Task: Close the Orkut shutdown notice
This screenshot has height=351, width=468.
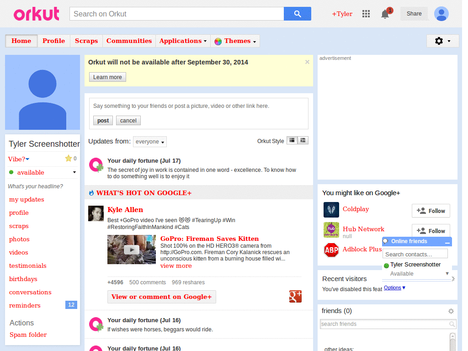Action: point(307,62)
